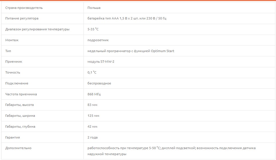276x160 pixels.
Task: Click the "Дополнительно" row label
Action: (18, 148)
